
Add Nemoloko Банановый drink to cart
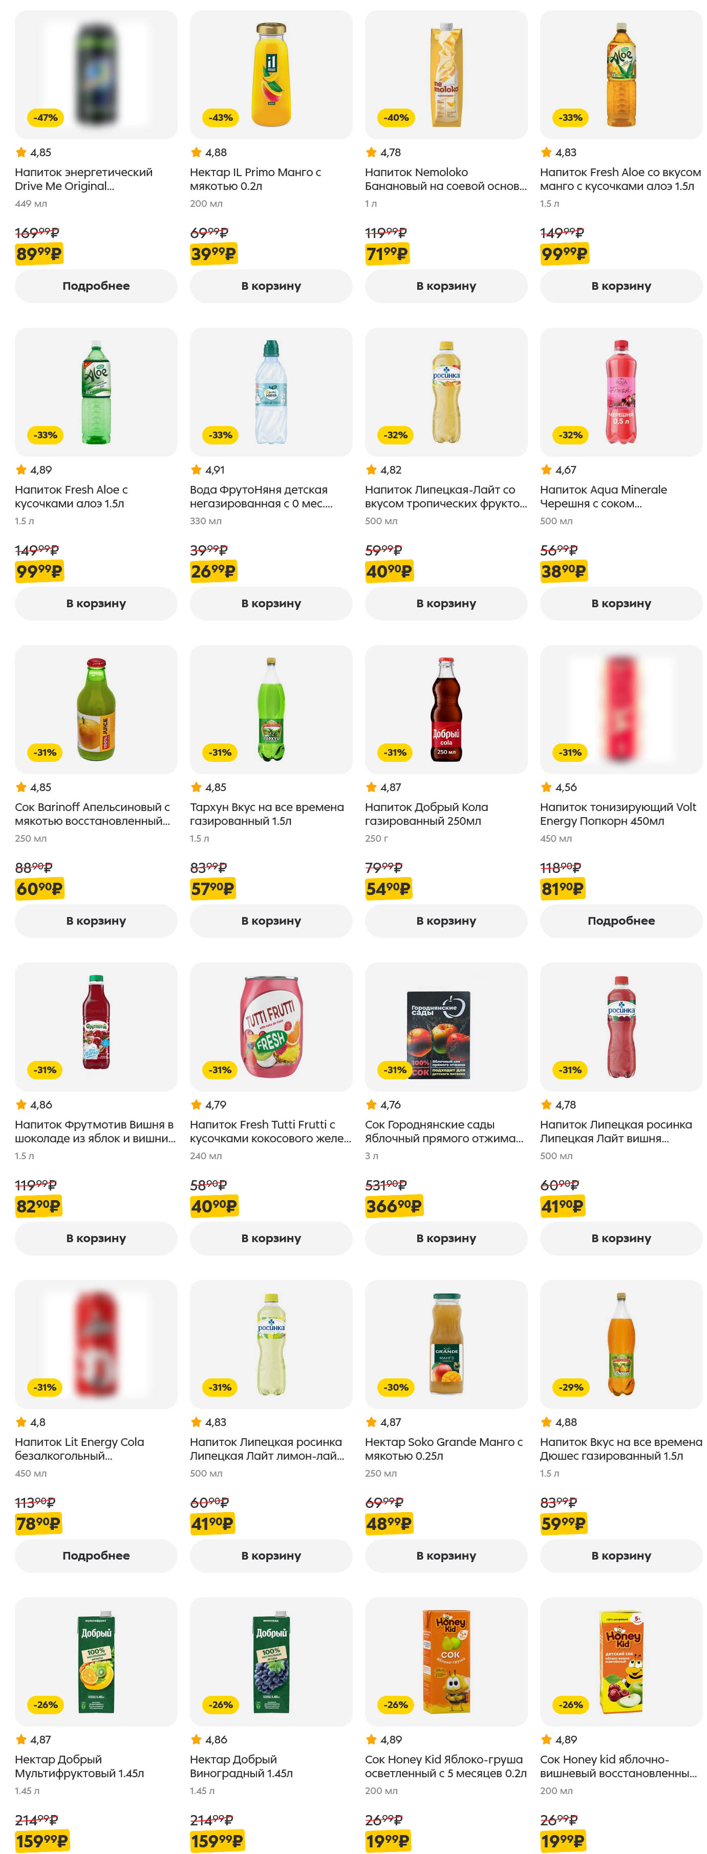coord(446,286)
